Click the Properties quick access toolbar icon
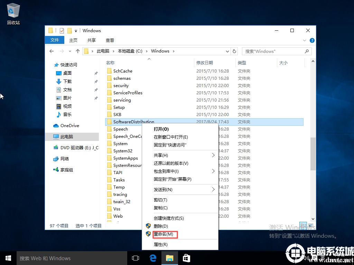The height and width of the screenshot is (265, 354). click(62, 31)
